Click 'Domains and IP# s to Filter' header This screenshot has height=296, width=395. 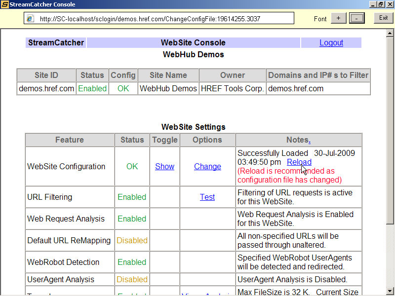point(318,75)
